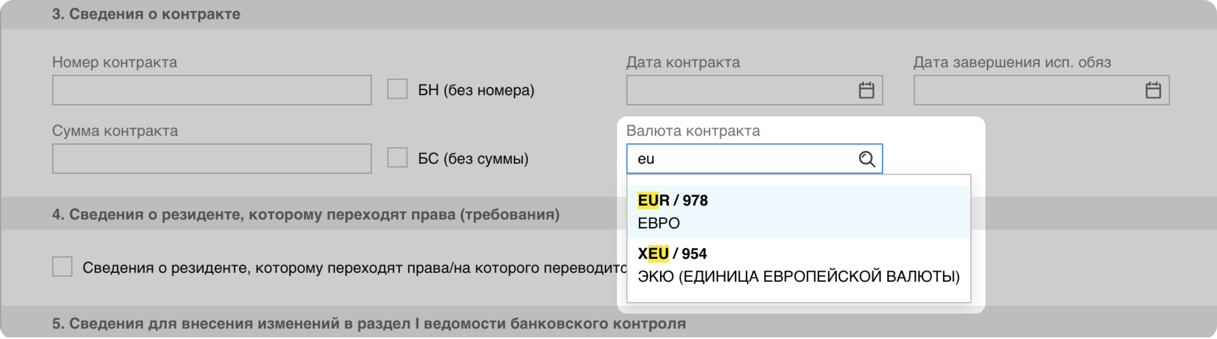Choose XEU / 954 ЭКЮ option
Screen dimensions: 1217x339
(x=798, y=265)
